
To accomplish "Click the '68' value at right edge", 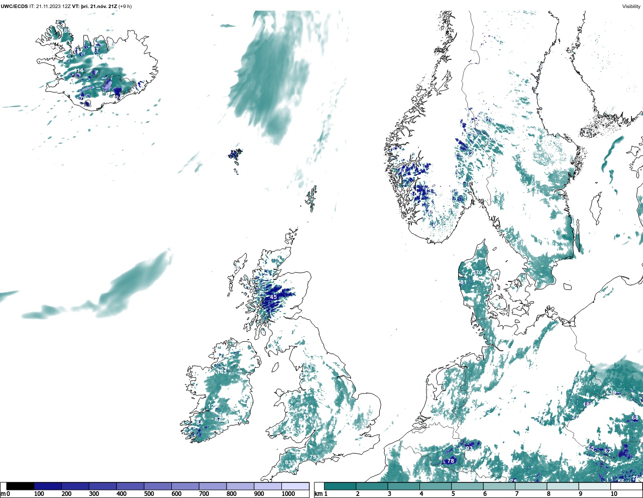I will coord(635,418).
